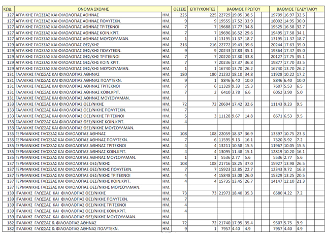Click the first-place score 21232 cell
The height and width of the screenshot is (233, 325).
[x=225, y=74]
